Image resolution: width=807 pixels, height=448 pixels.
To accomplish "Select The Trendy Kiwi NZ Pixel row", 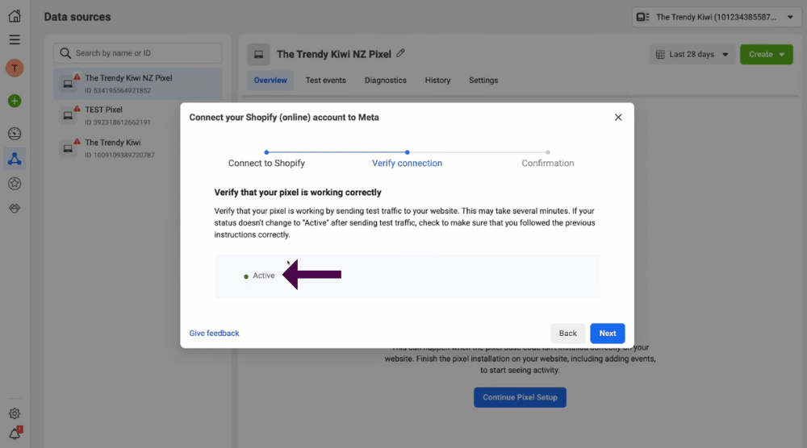I will coord(138,84).
